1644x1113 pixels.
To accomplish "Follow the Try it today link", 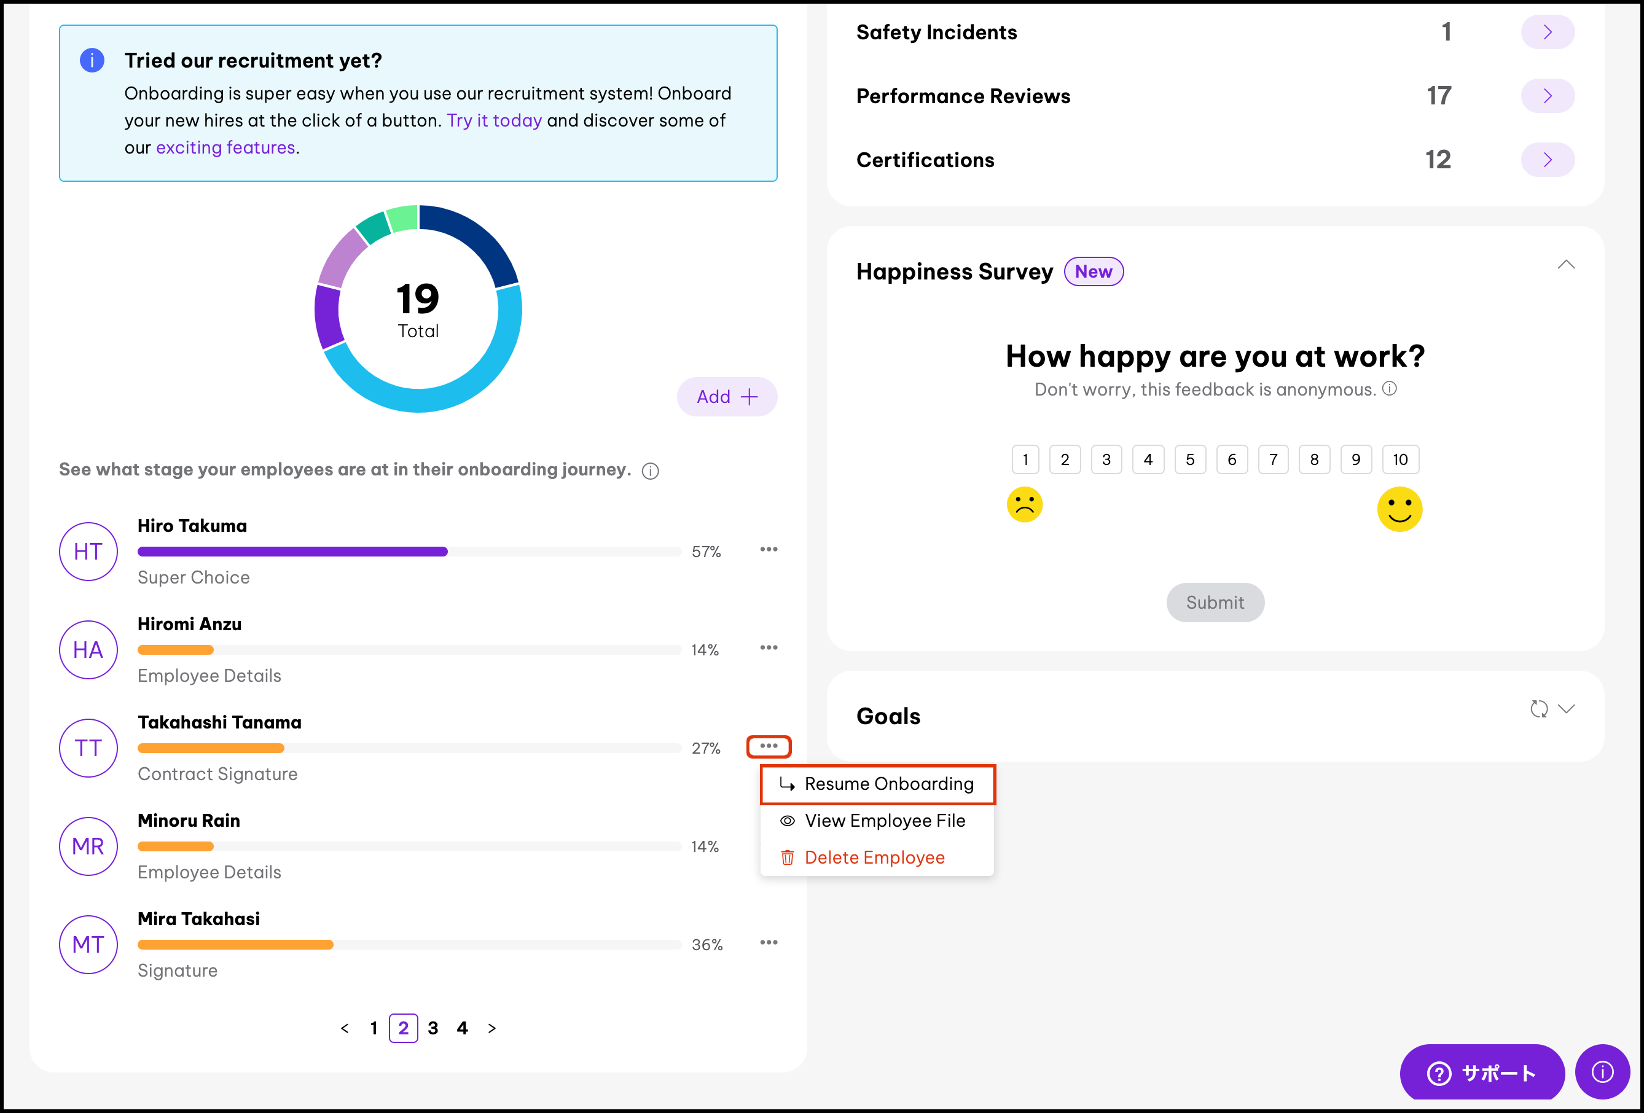I will point(494,121).
